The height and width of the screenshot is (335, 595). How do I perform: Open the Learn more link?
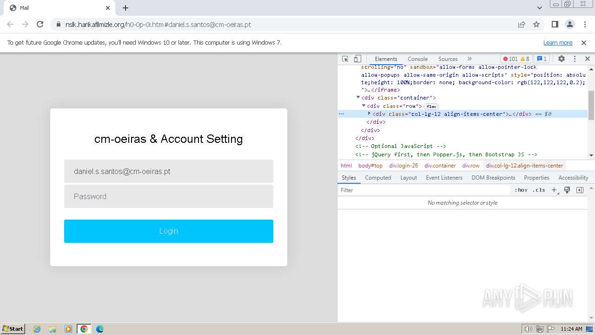558,43
